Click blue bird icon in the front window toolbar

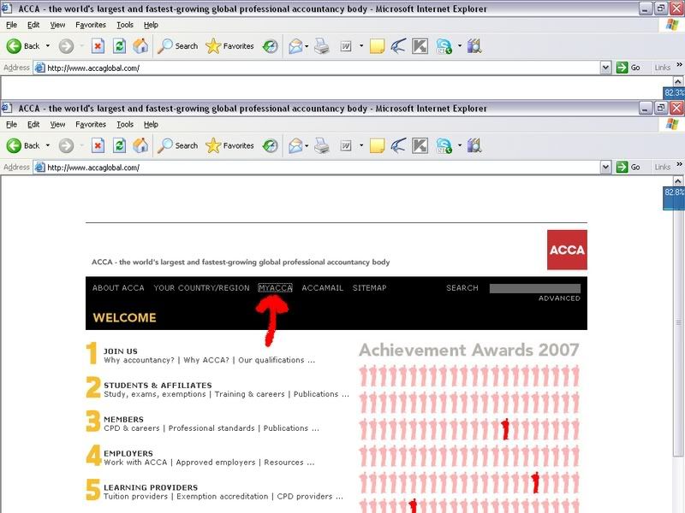(x=398, y=145)
